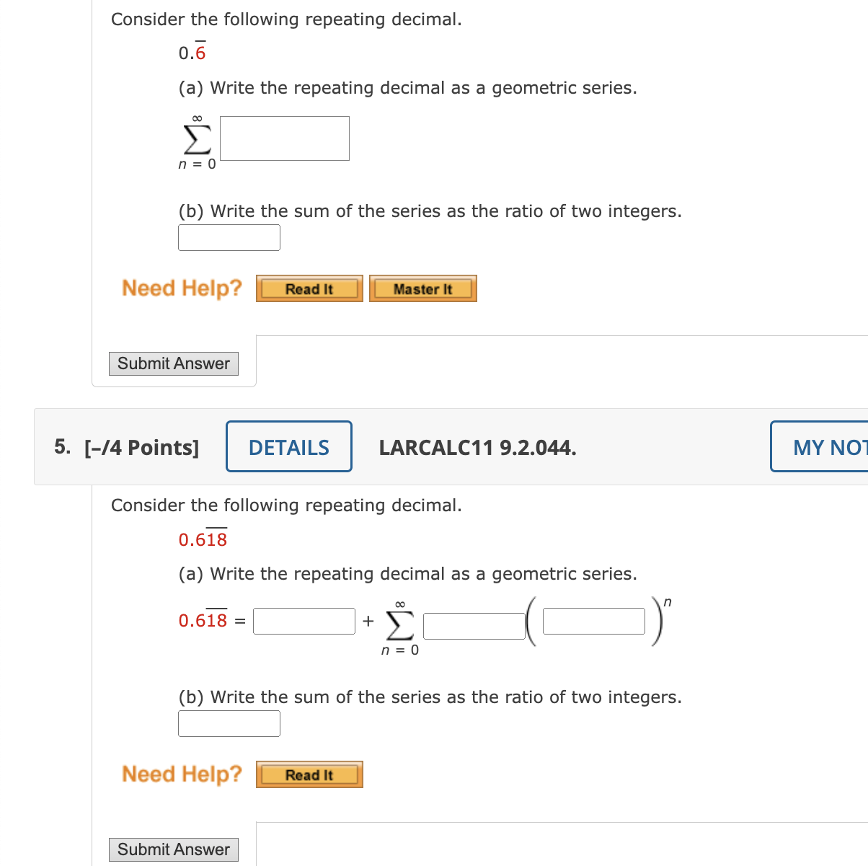The width and height of the screenshot is (868, 866).
Task: Click Read It under problem 5
Action: (309, 774)
